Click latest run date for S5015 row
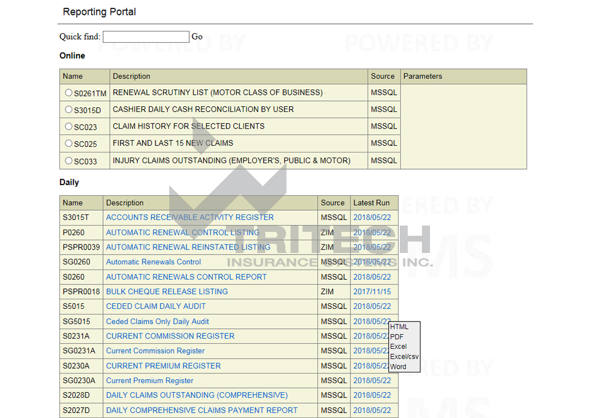 372,306
